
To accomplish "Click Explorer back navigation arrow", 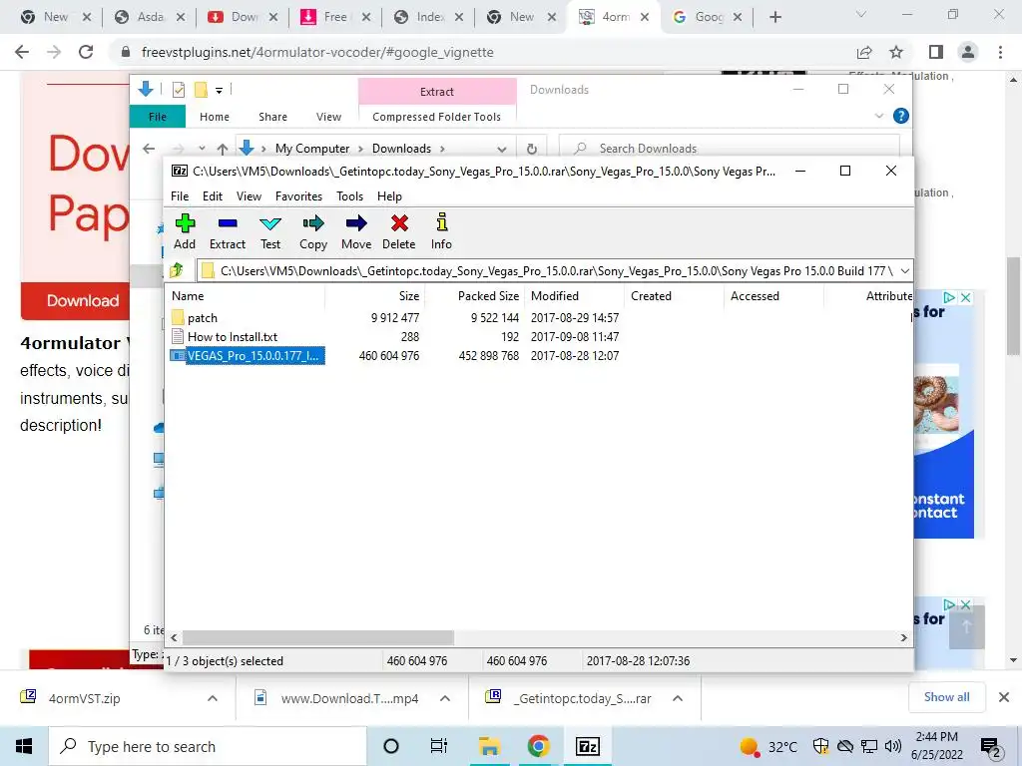I will pyautogui.click(x=149, y=149).
